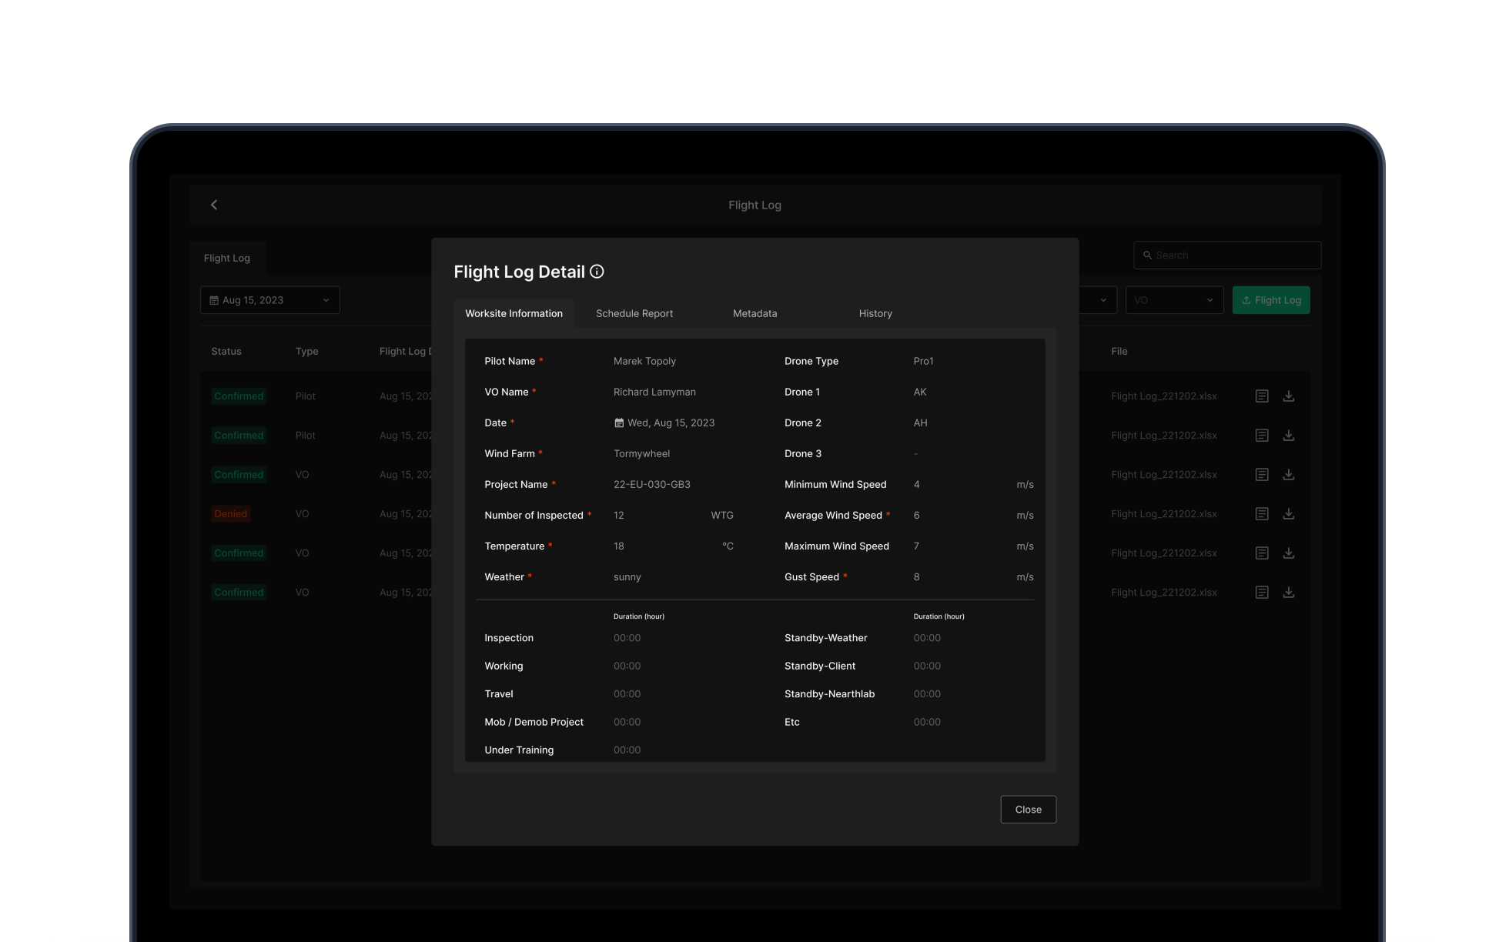
Task: Select the Confirmed badge on the last VO row
Action: 239,592
